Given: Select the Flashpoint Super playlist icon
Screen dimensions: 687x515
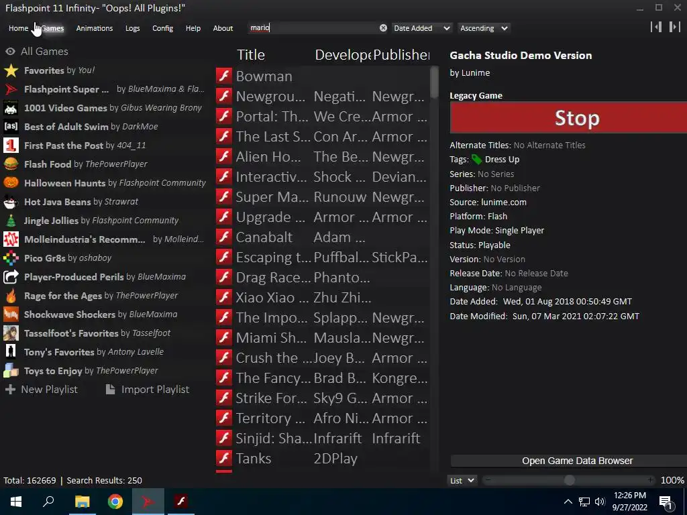Looking at the screenshot, I should 11,89.
